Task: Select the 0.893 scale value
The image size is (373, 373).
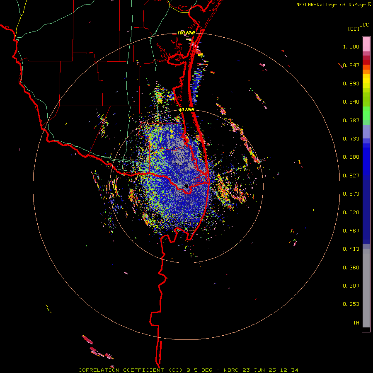Action: (351, 83)
